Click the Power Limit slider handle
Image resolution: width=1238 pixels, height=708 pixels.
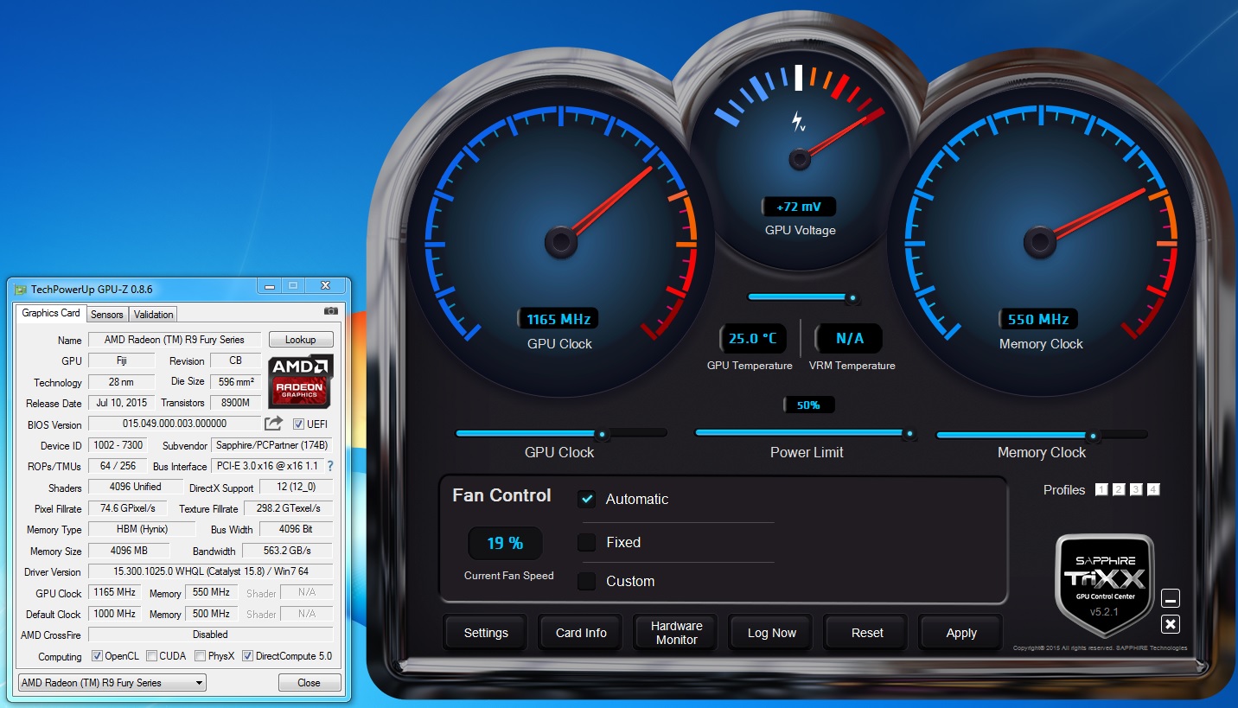coord(909,434)
